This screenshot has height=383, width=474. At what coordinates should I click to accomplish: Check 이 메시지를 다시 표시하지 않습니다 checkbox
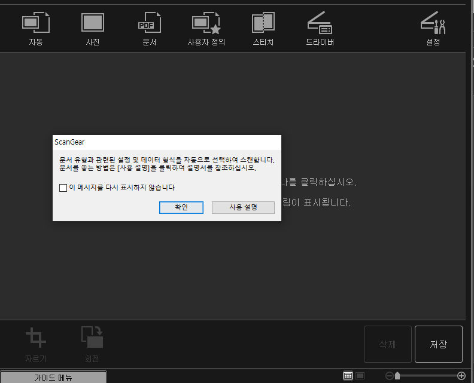(x=63, y=188)
